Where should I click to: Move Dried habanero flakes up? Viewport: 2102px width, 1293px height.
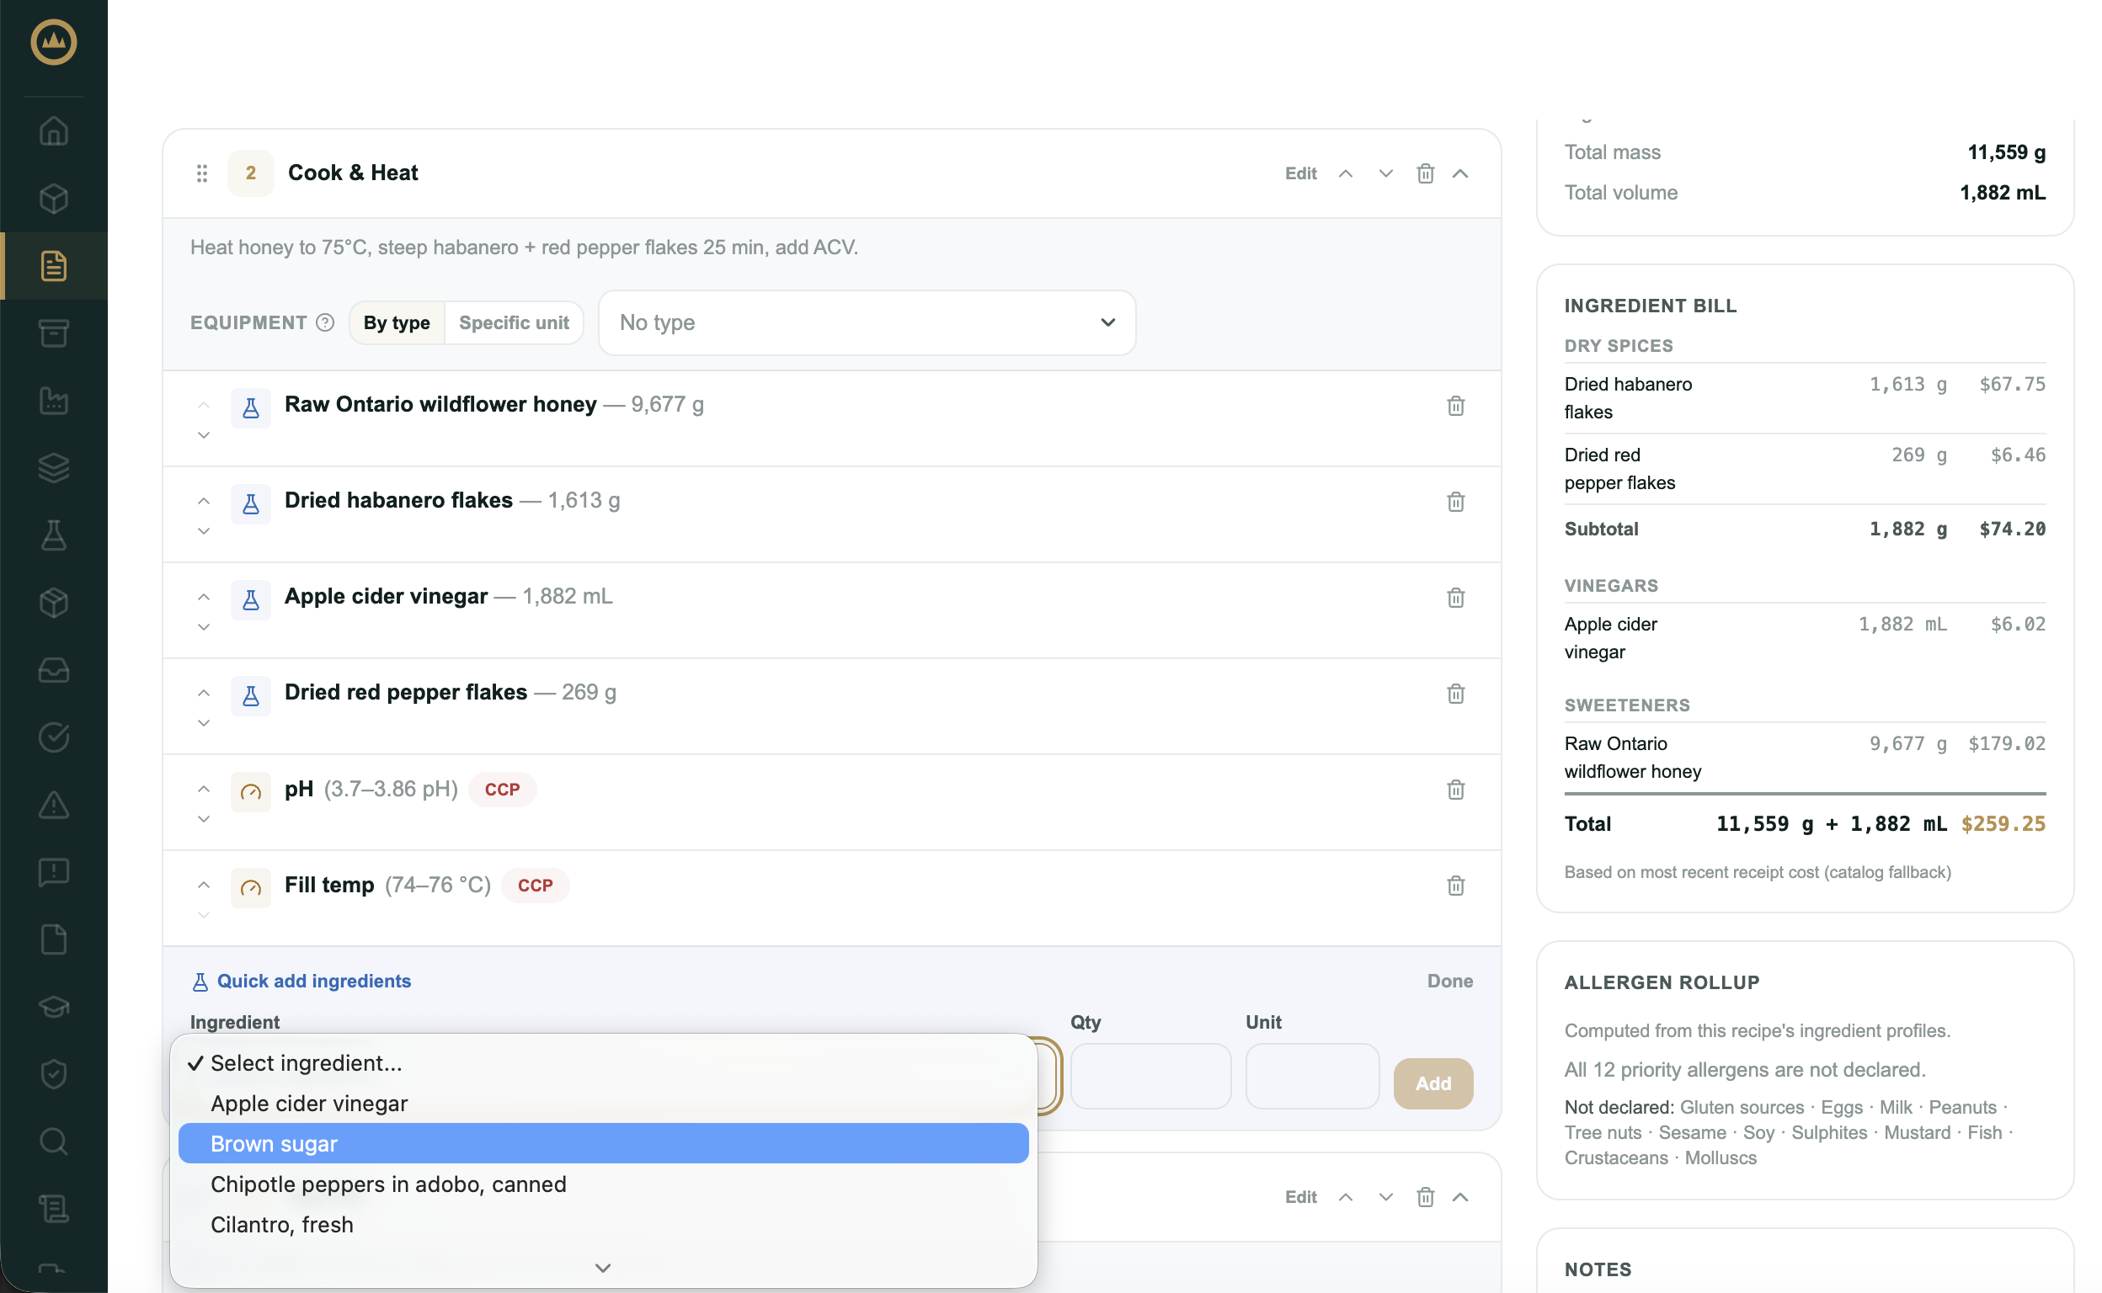pyautogui.click(x=204, y=501)
